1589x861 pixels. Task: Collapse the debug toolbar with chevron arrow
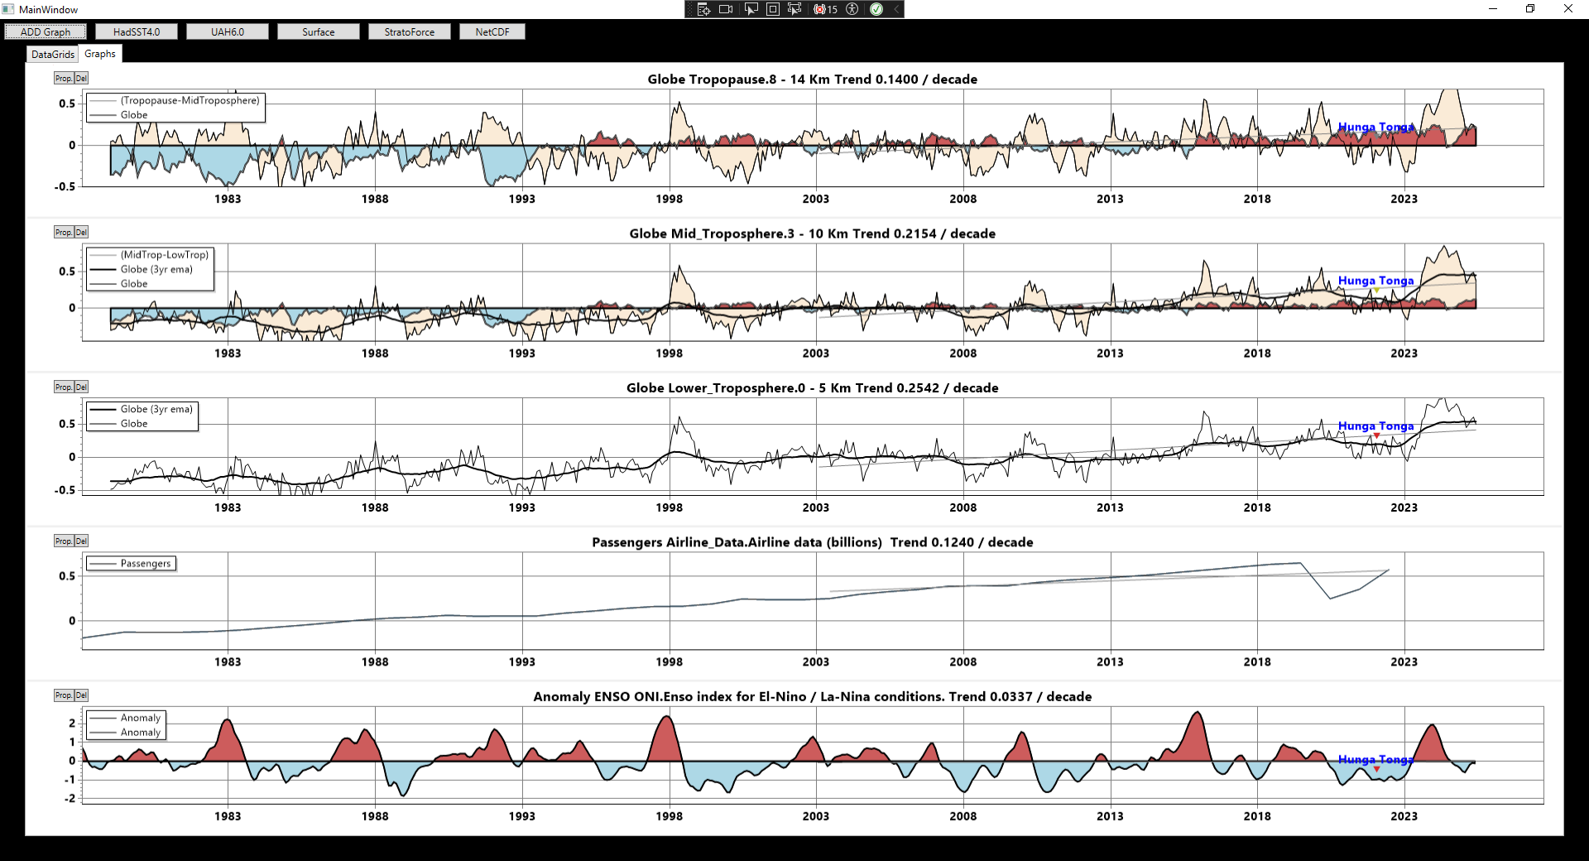point(895,9)
